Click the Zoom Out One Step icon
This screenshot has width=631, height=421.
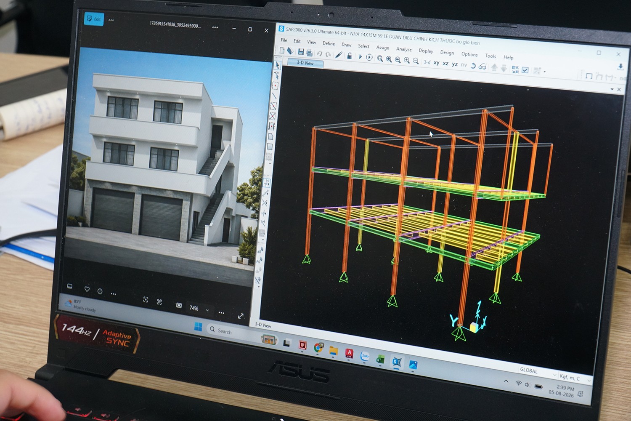pos(416,61)
